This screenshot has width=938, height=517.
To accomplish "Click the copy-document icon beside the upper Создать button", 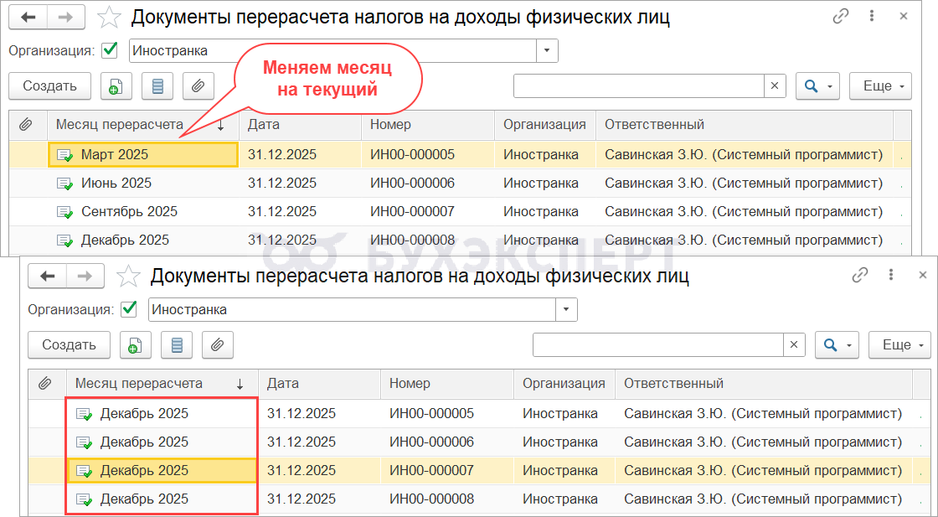I will 116,85.
